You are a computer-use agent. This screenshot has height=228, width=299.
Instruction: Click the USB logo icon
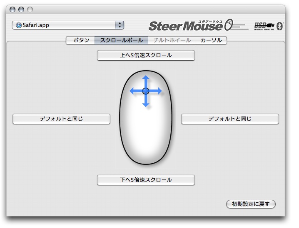tap(264, 26)
